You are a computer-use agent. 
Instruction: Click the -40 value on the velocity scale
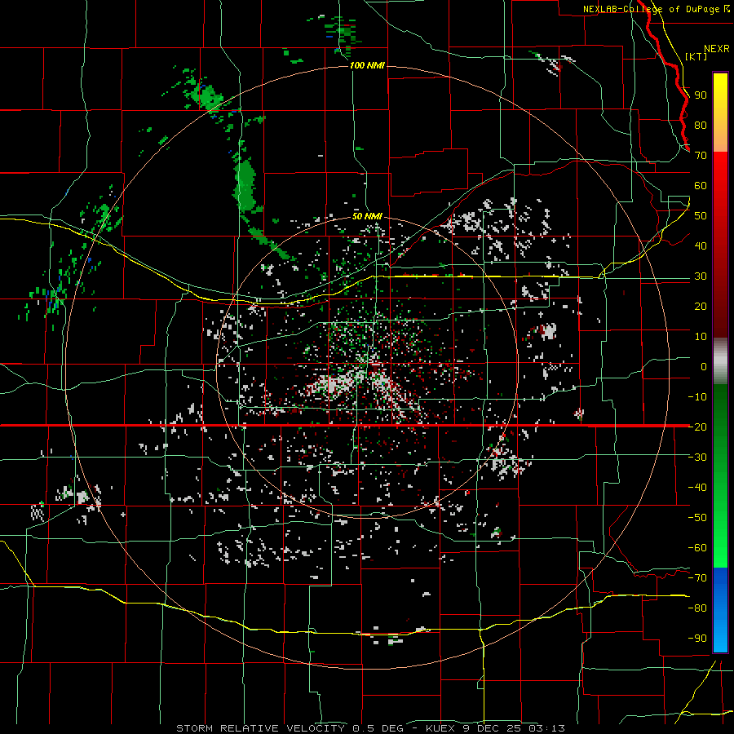point(697,488)
